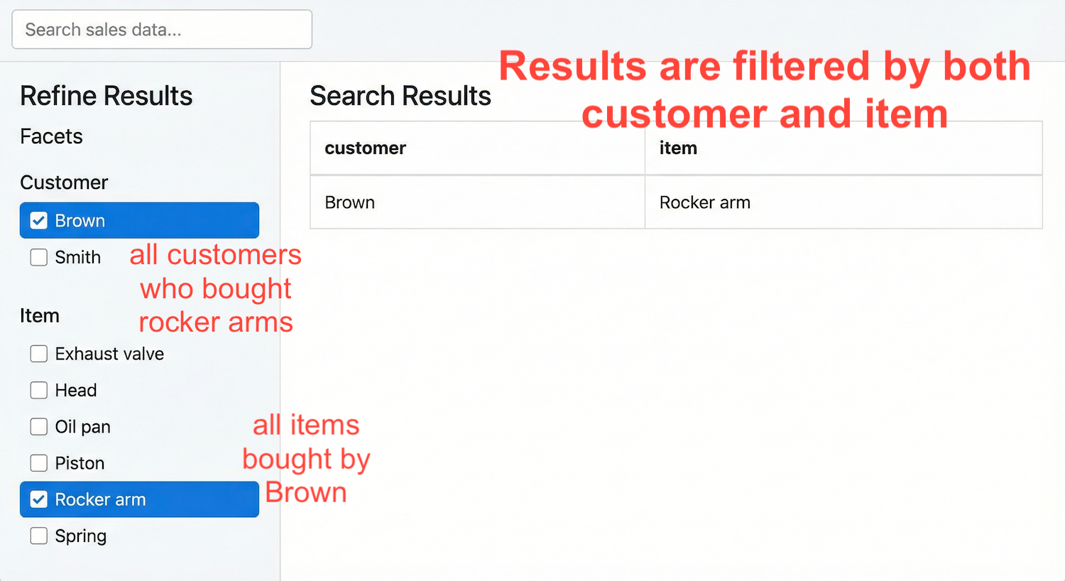Click the customer column header

[x=365, y=148]
